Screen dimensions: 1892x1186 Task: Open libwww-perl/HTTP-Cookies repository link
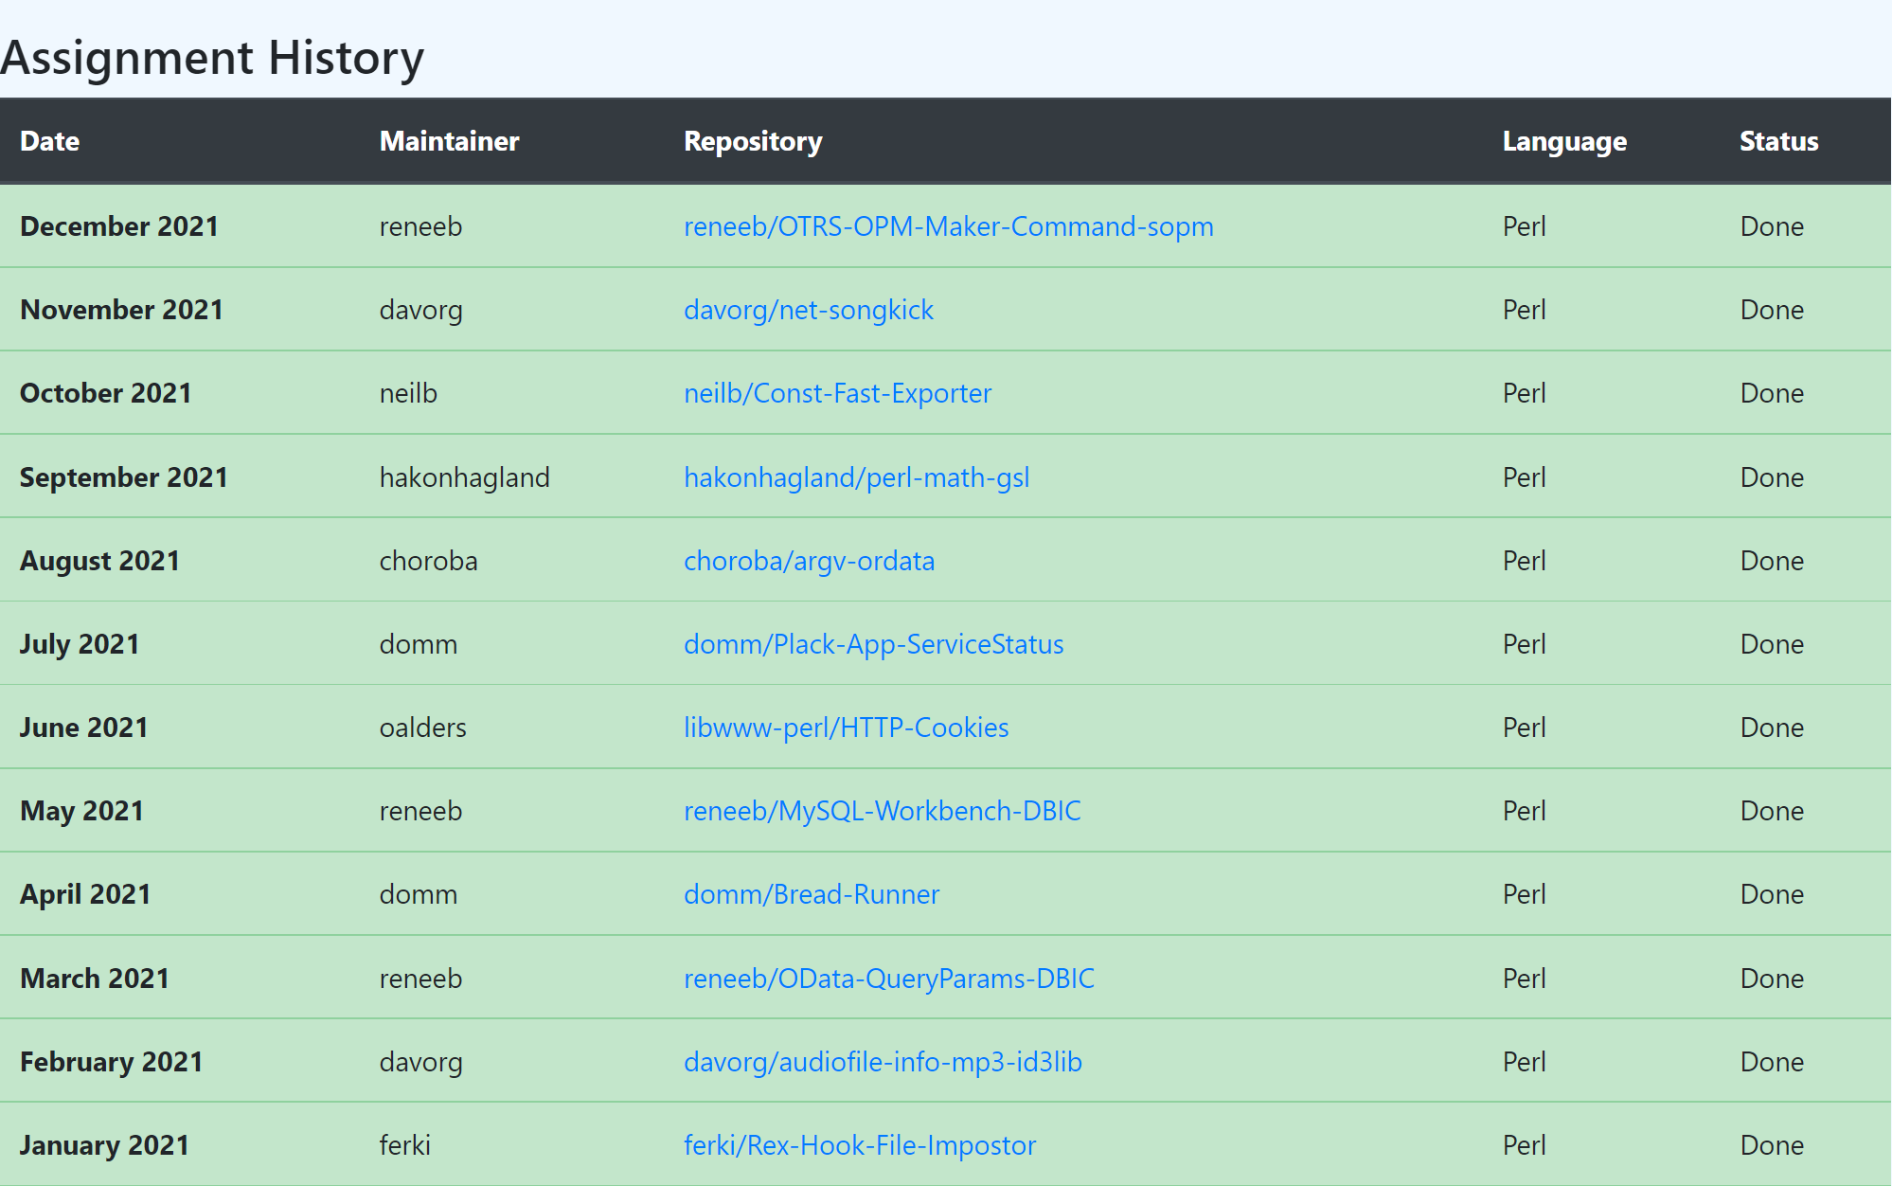coord(846,728)
